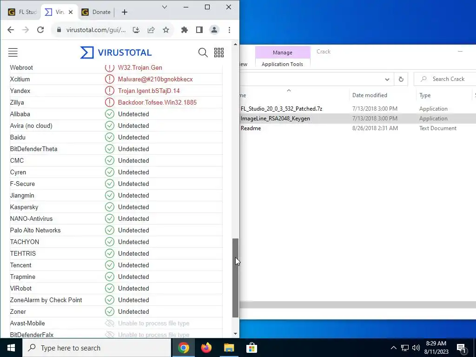Open VirusTotal hamburger menu
Viewport: 476px width, 357px height.
coord(13,53)
